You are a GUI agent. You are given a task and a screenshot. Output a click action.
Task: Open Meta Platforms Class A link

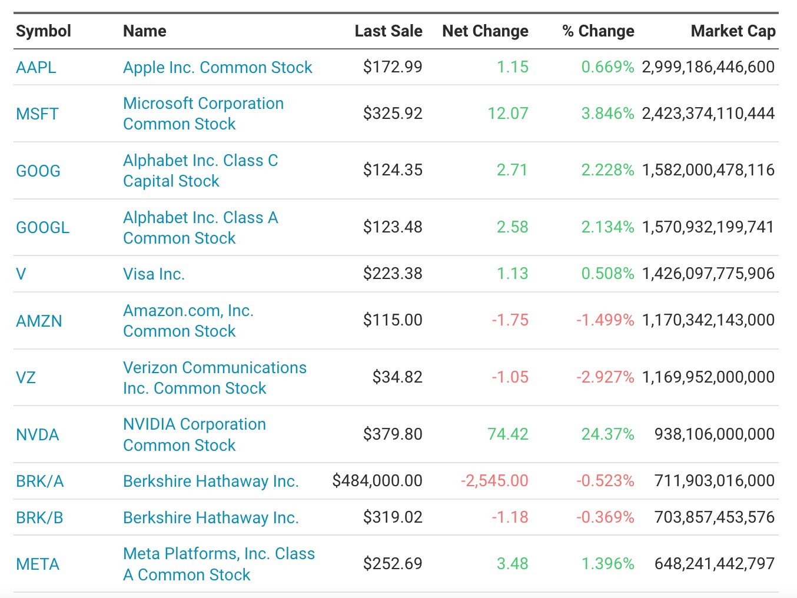point(218,564)
